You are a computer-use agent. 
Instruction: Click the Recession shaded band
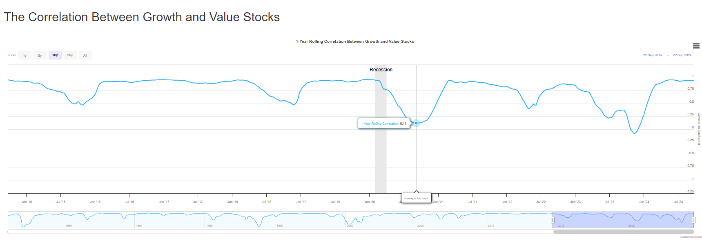point(381,155)
